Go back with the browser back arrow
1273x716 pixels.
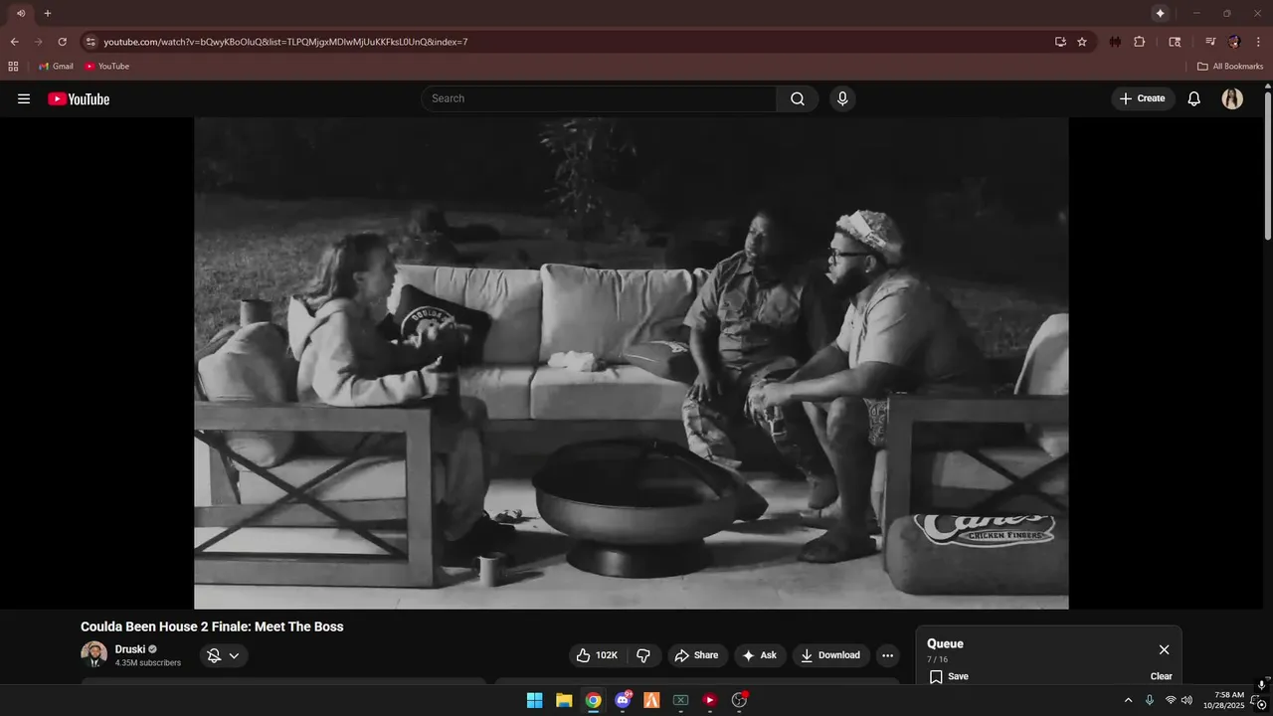14,42
